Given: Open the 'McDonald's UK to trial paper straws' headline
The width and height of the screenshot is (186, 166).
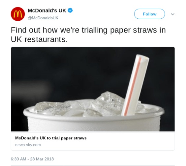Looking at the screenshot, I should (51, 138).
